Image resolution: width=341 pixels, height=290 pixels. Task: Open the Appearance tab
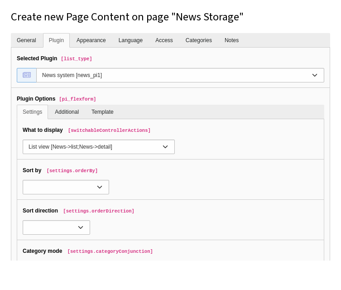91,40
